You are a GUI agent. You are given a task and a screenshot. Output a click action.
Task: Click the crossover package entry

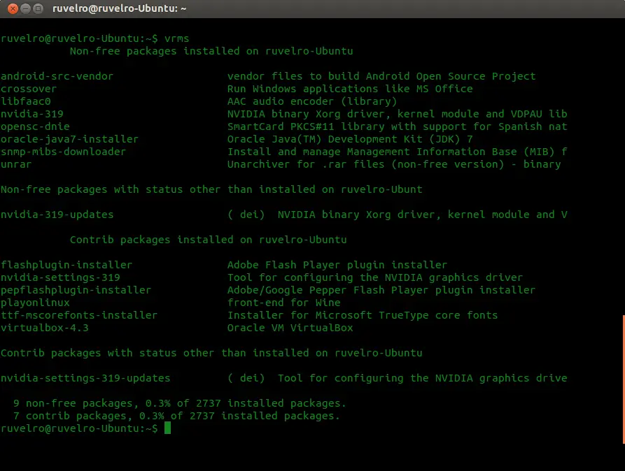tap(29, 89)
